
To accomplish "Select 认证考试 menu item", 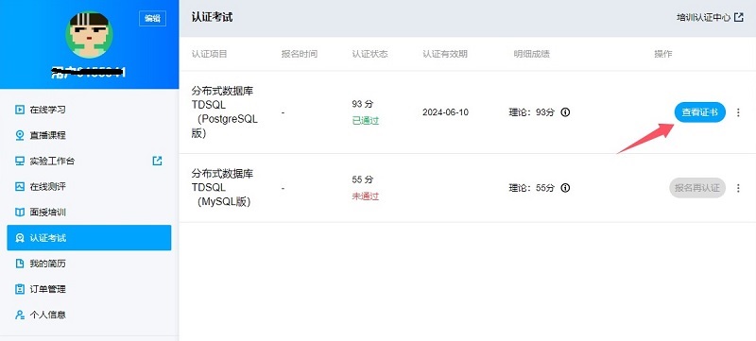I will (x=89, y=238).
